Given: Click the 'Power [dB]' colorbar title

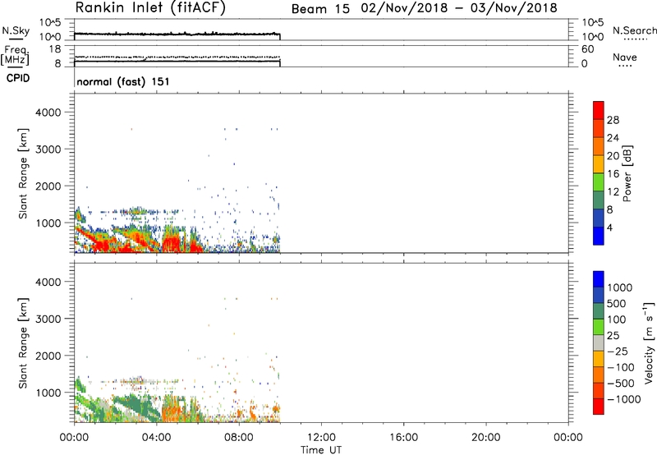Looking at the screenshot, I should click(627, 173).
